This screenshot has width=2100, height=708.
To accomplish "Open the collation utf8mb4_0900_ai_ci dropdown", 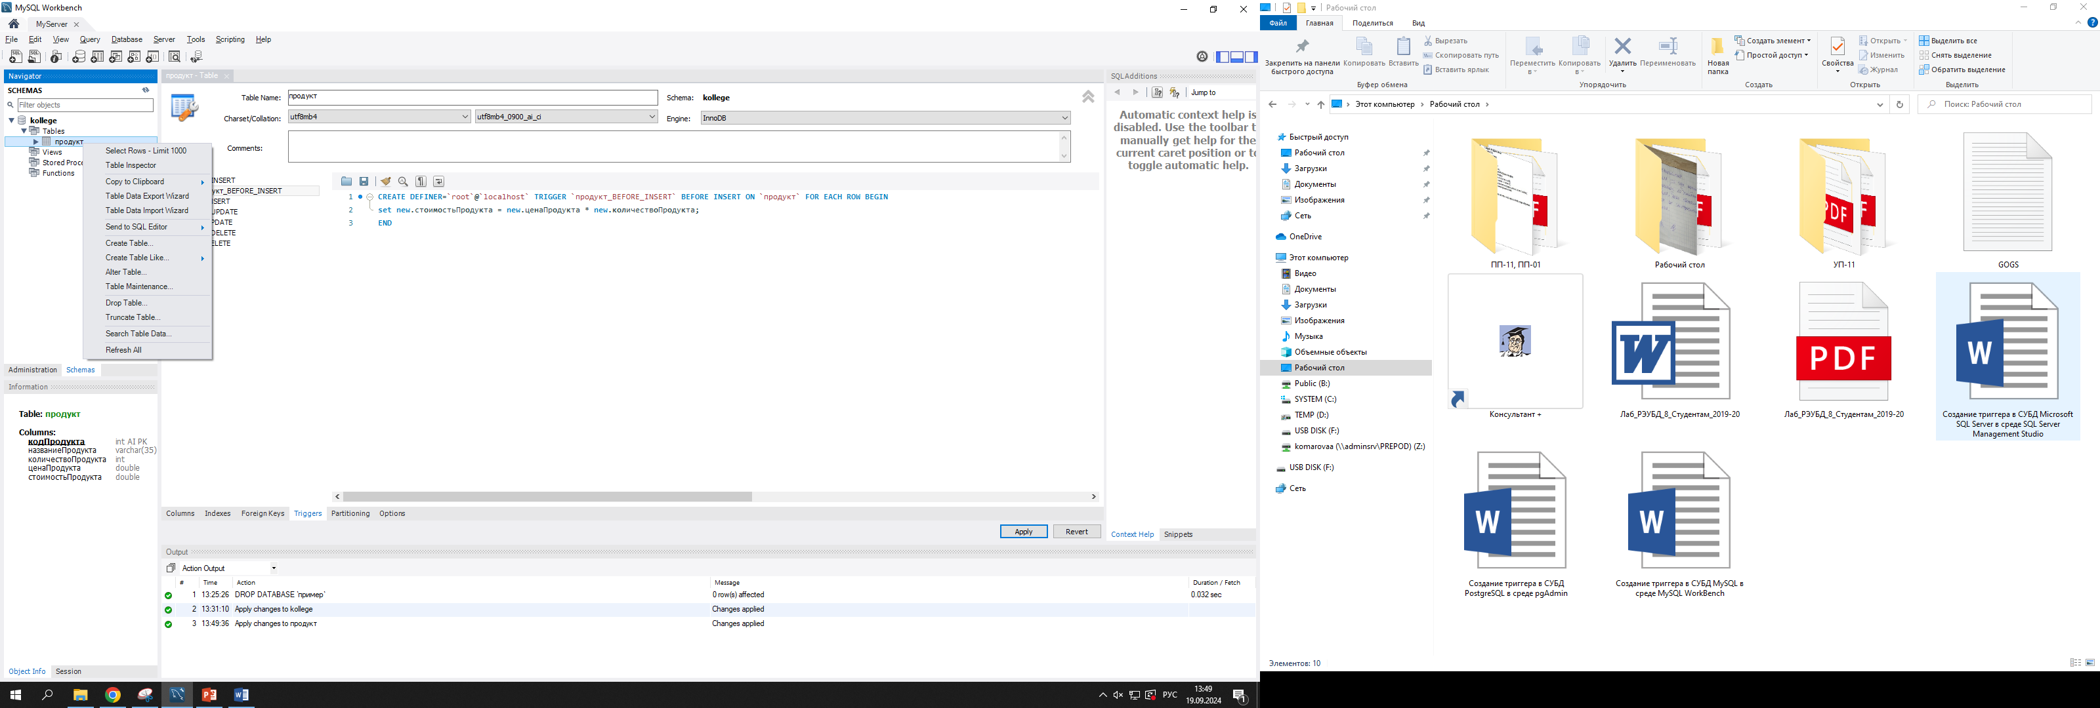I will [x=566, y=117].
